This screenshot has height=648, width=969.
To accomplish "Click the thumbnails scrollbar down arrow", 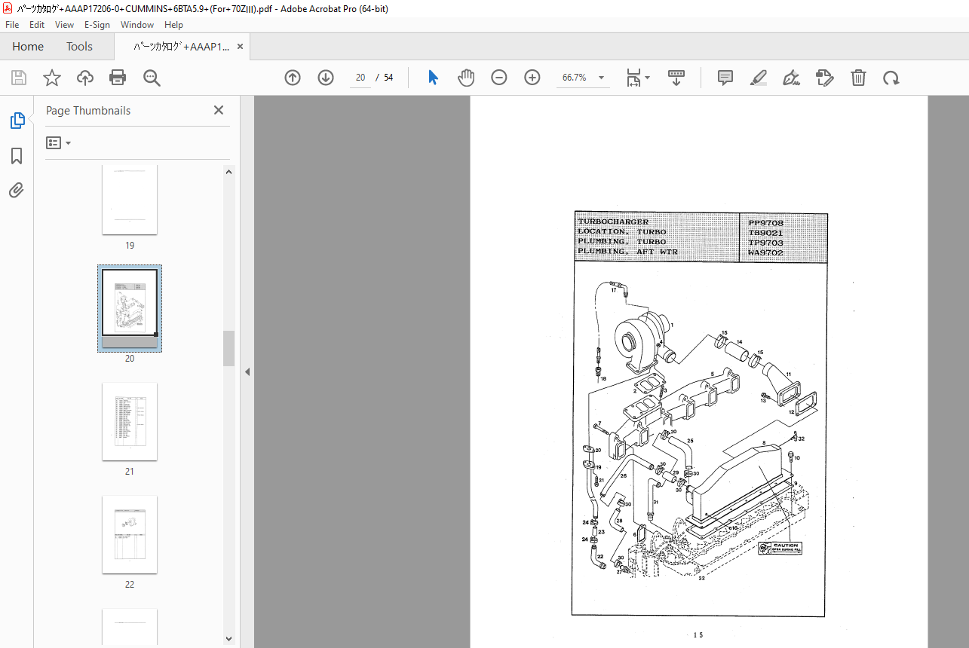I will [229, 638].
